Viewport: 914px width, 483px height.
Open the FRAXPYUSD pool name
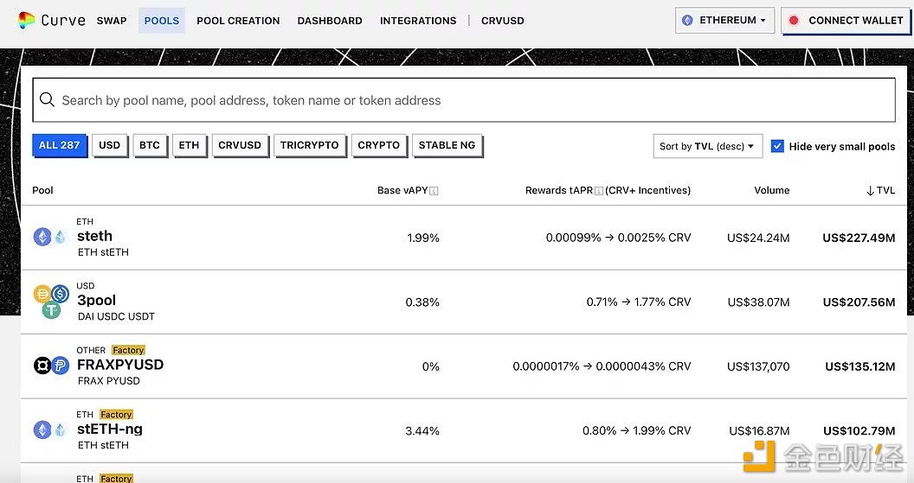120,365
